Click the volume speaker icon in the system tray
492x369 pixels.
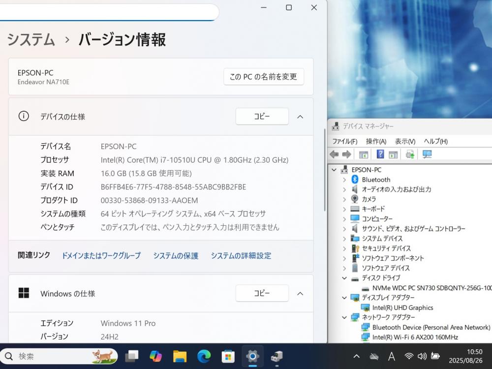[x=422, y=356]
